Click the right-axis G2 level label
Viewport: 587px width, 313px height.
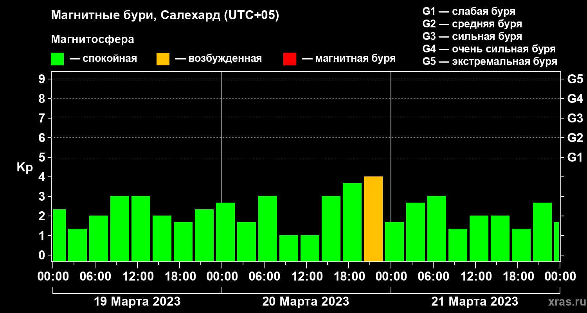(x=575, y=138)
